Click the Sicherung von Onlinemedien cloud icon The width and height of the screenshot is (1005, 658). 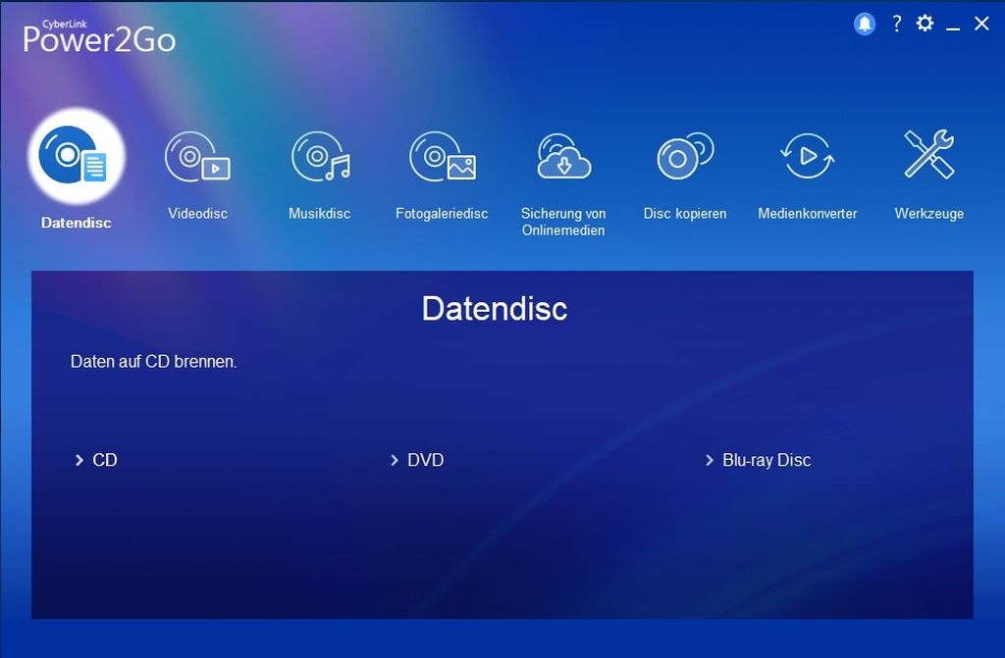pos(563,157)
